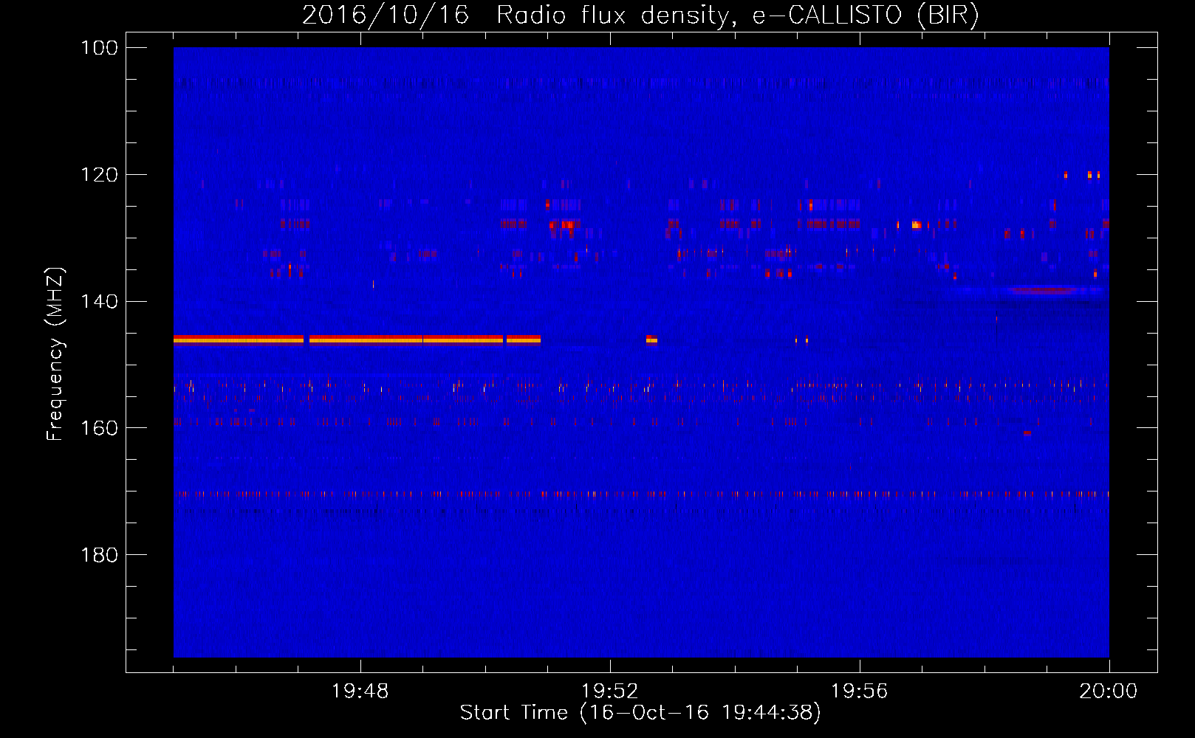
Task: Click the 'Start Time (16-Oct-16 19:44:38)' axis label
Action: [x=640, y=713]
